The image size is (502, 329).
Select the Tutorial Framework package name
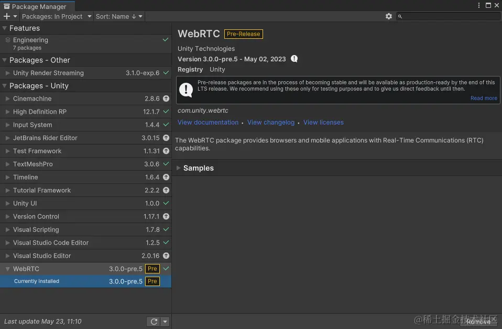tap(42, 190)
